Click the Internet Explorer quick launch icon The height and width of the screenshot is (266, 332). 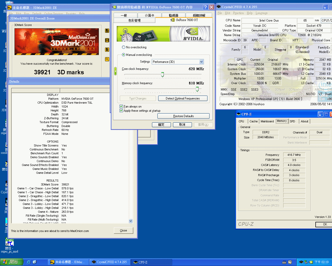click(29, 262)
